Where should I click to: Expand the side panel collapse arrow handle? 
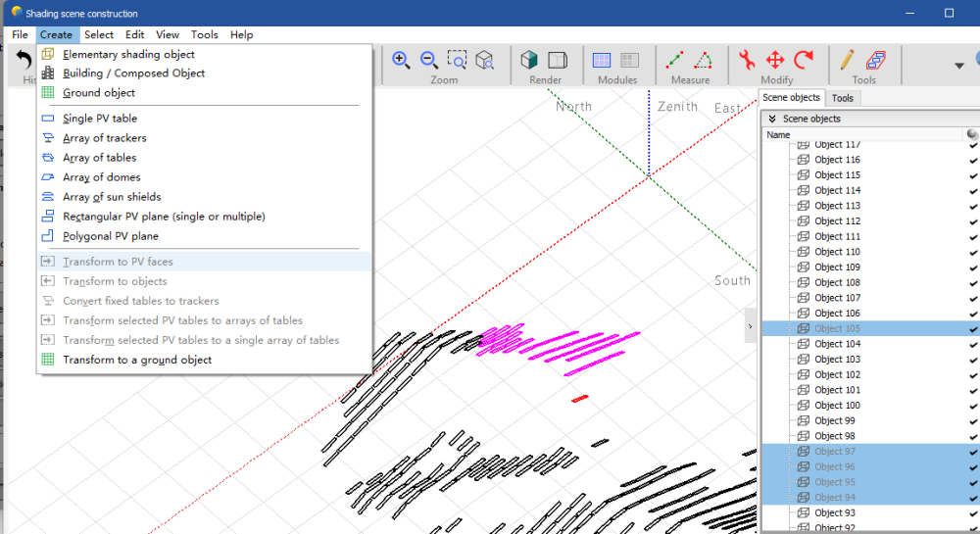coord(750,326)
